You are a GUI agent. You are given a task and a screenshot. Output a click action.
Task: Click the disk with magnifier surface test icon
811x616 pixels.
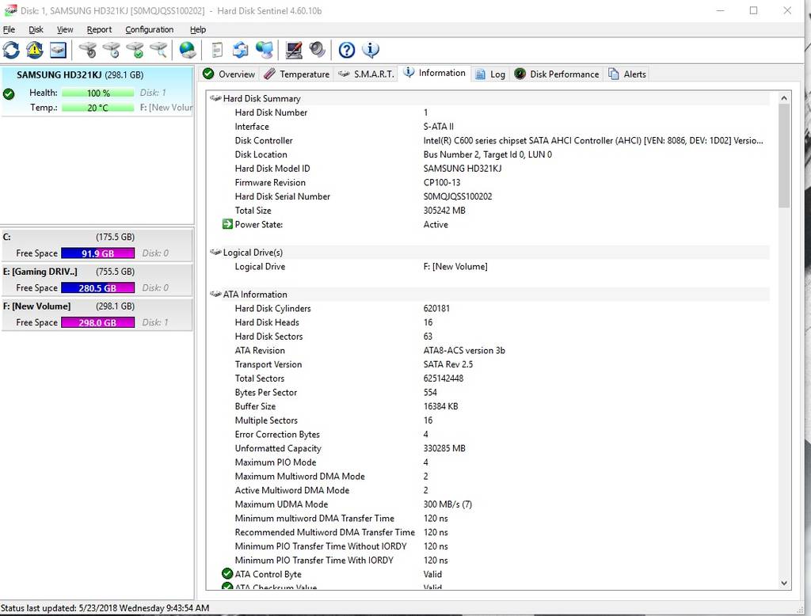(158, 50)
